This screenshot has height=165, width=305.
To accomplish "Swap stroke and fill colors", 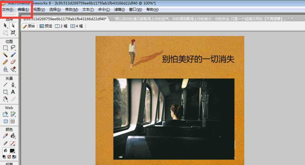I will pyautogui.click(x=14, y=157).
